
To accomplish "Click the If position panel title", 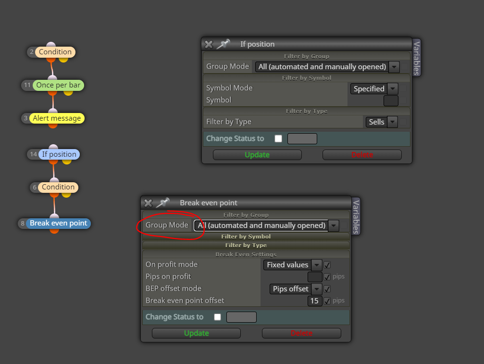I will coord(258,44).
